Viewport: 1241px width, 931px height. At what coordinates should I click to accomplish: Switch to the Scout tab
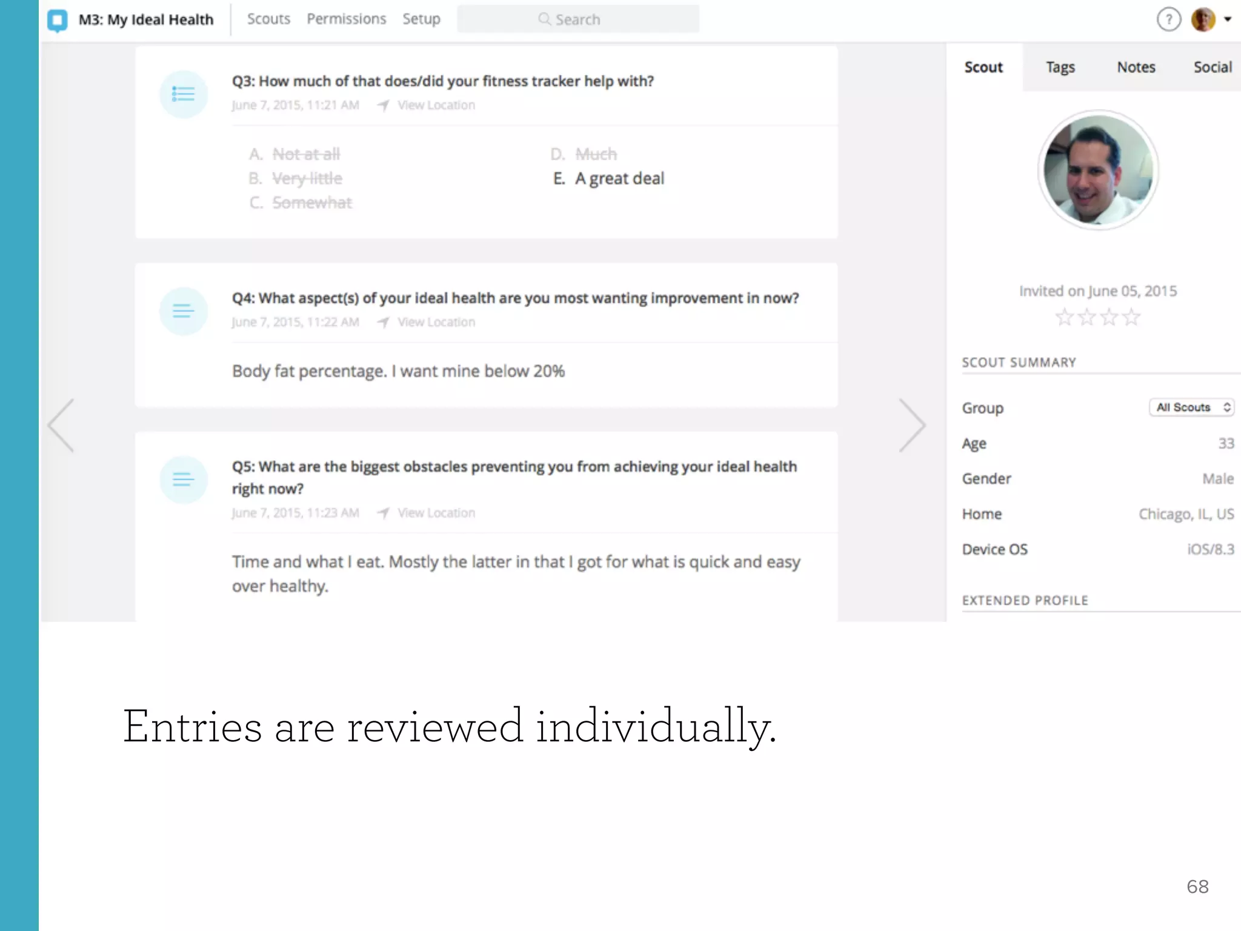pos(983,67)
